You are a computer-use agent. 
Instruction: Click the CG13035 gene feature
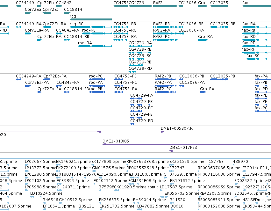point(219,6)
